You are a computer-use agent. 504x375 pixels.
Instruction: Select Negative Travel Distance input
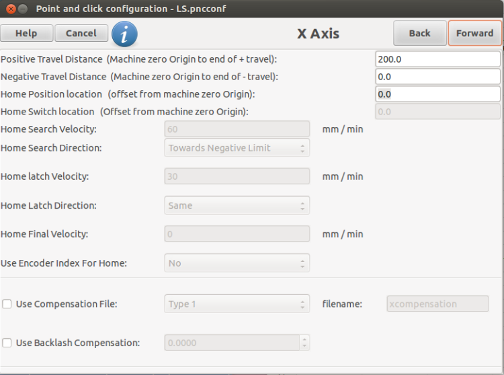point(437,77)
